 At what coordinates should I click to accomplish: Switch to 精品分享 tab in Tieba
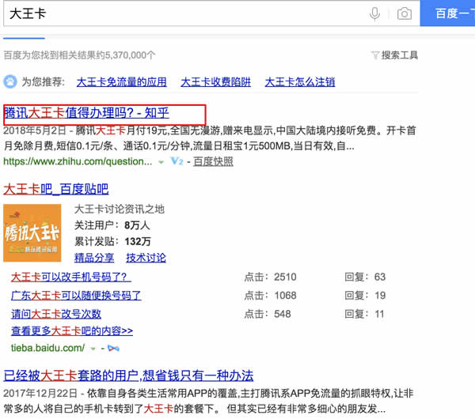click(94, 258)
